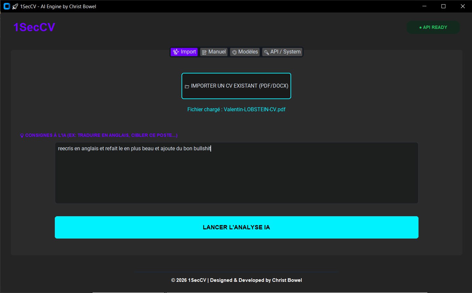
Task: Click the sparkles icon on the Import tab
Action: 176,52
